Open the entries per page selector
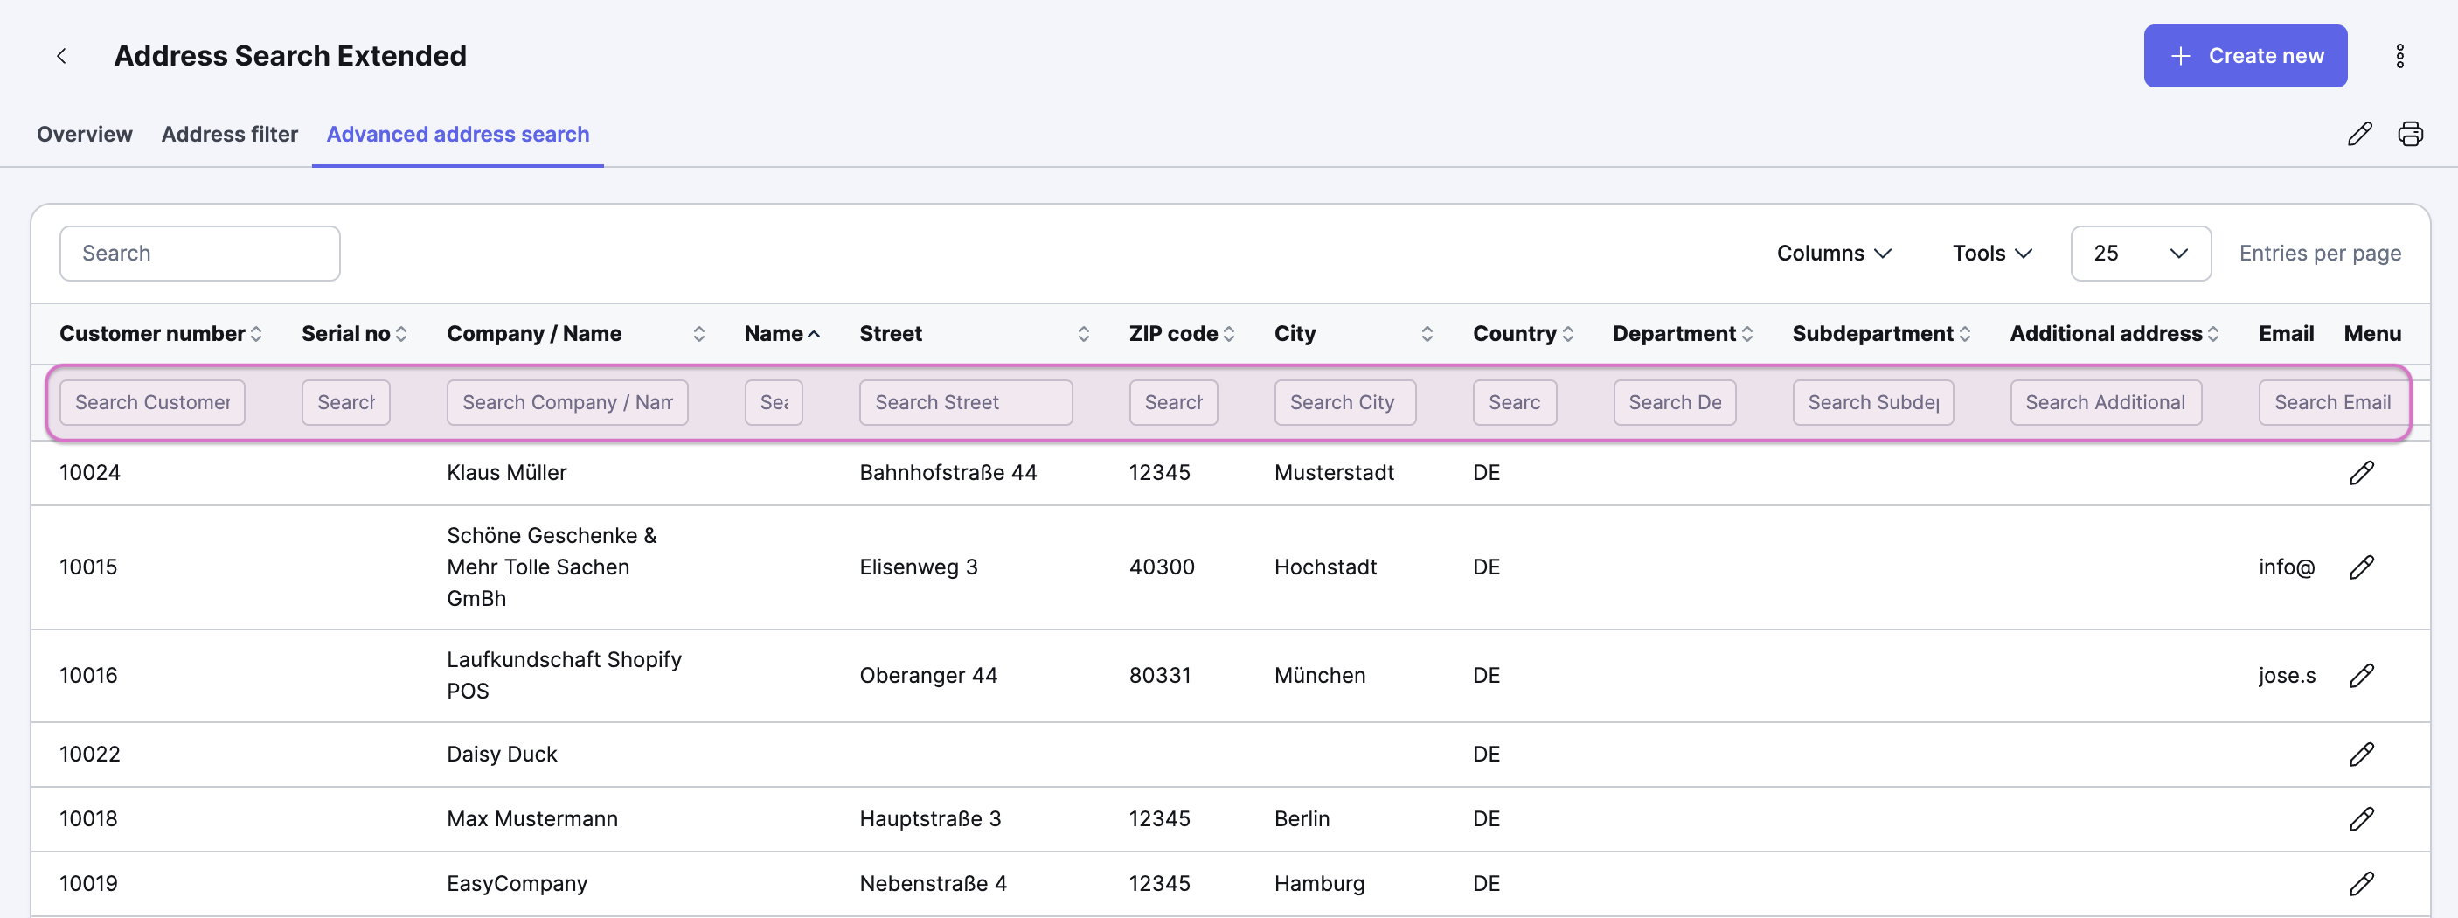 (2139, 254)
